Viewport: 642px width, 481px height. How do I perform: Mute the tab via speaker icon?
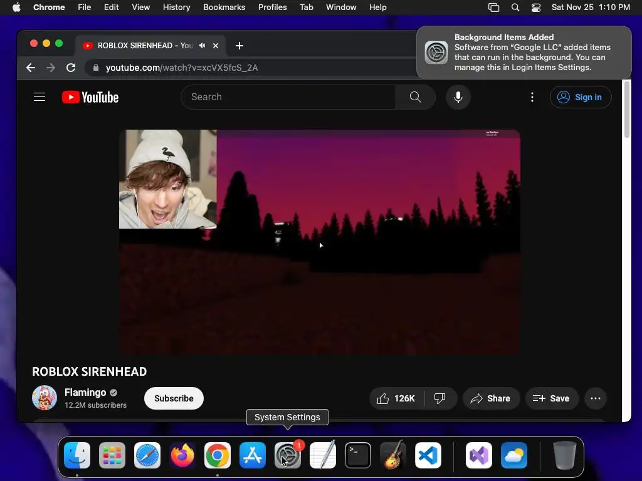coord(202,45)
